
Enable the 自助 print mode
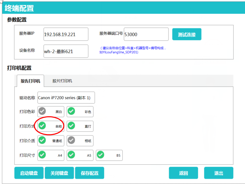pyautogui.click(x=51, y=126)
